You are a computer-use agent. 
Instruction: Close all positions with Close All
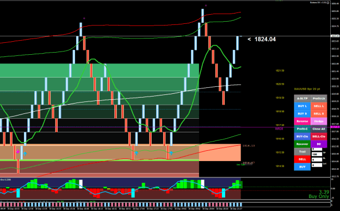coord(319,129)
